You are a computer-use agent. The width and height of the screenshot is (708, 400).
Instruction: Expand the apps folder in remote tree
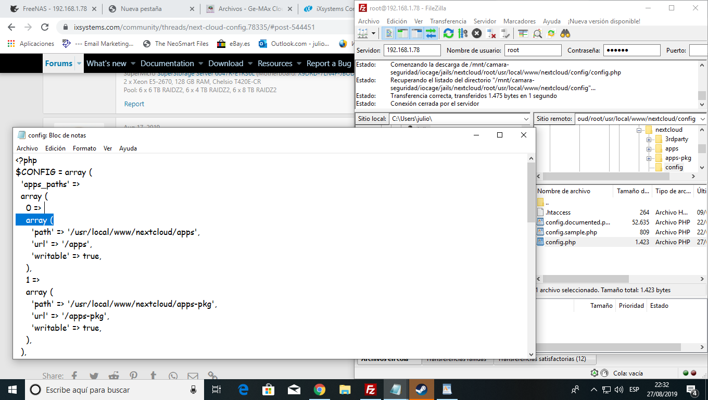pyautogui.click(x=649, y=149)
